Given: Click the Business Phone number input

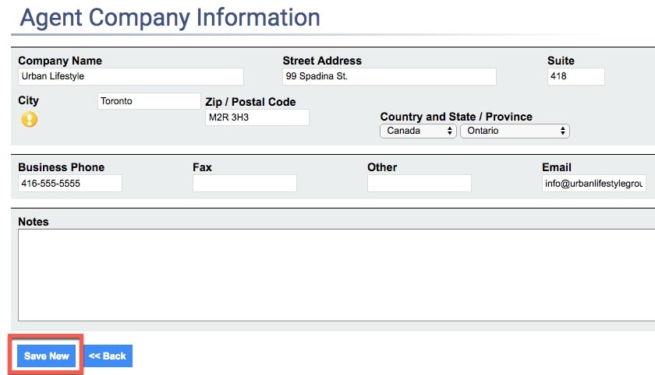Looking at the screenshot, I should click(x=69, y=184).
